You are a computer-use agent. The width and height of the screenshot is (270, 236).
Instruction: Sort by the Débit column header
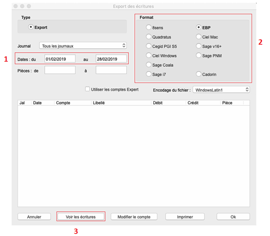[x=168, y=103]
